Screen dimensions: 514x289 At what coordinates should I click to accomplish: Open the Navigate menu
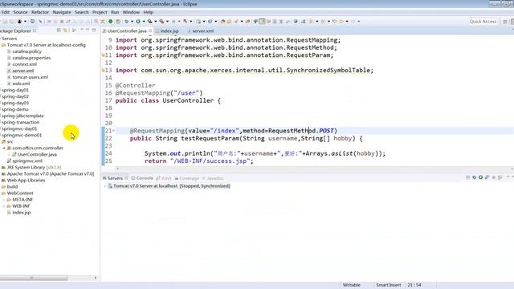[62, 12]
